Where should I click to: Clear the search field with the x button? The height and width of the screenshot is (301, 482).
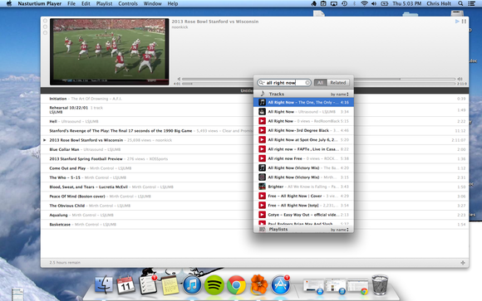[307, 83]
